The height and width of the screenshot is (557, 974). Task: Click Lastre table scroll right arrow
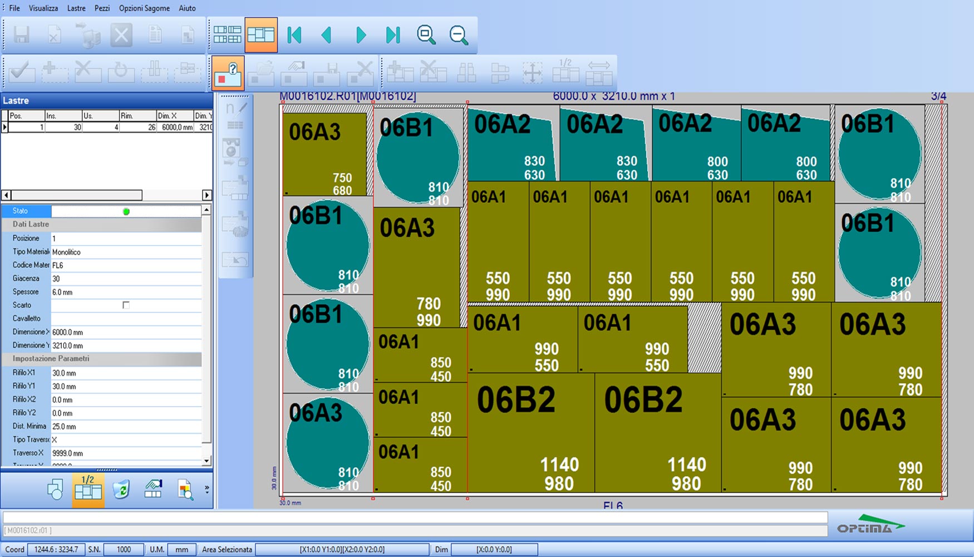(206, 195)
